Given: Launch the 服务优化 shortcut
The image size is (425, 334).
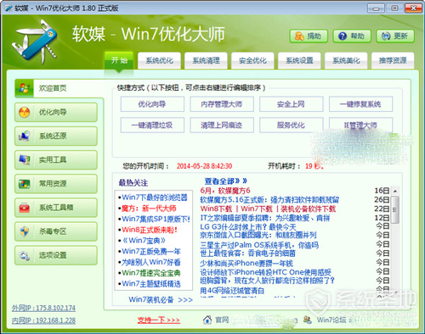Looking at the screenshot, I should (291, 125).
